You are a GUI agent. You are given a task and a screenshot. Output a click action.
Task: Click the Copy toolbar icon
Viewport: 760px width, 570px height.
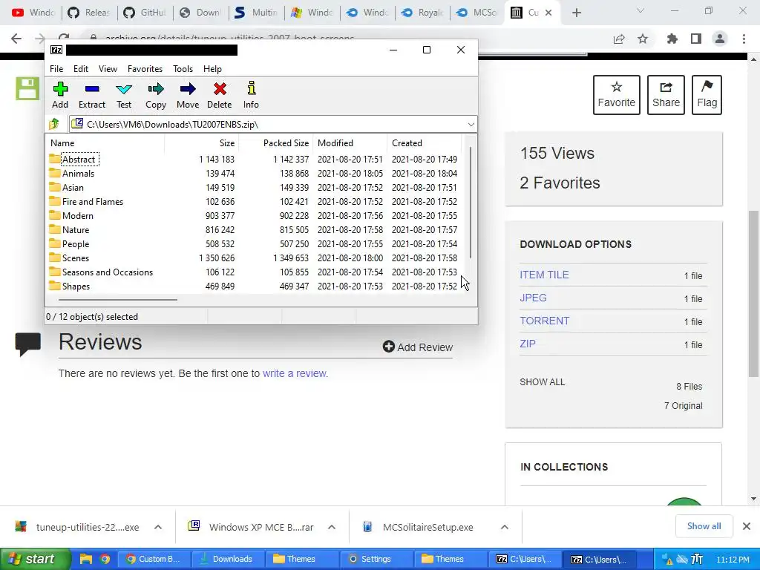coord(156,96)
